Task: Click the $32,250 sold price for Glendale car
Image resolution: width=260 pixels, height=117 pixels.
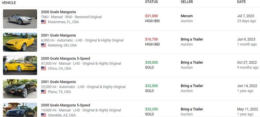Action: coord(151,109)
